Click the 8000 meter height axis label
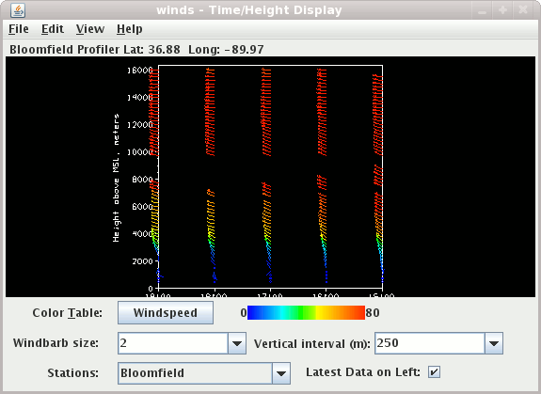 pos(142,180)
